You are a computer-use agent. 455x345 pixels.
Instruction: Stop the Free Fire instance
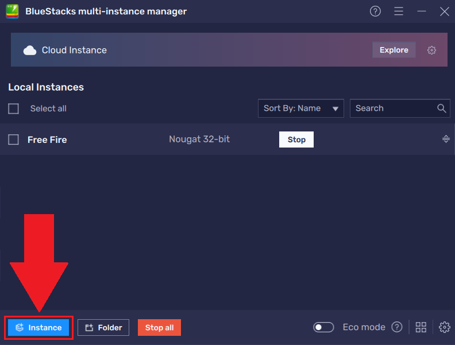click(x=296, y=139)
